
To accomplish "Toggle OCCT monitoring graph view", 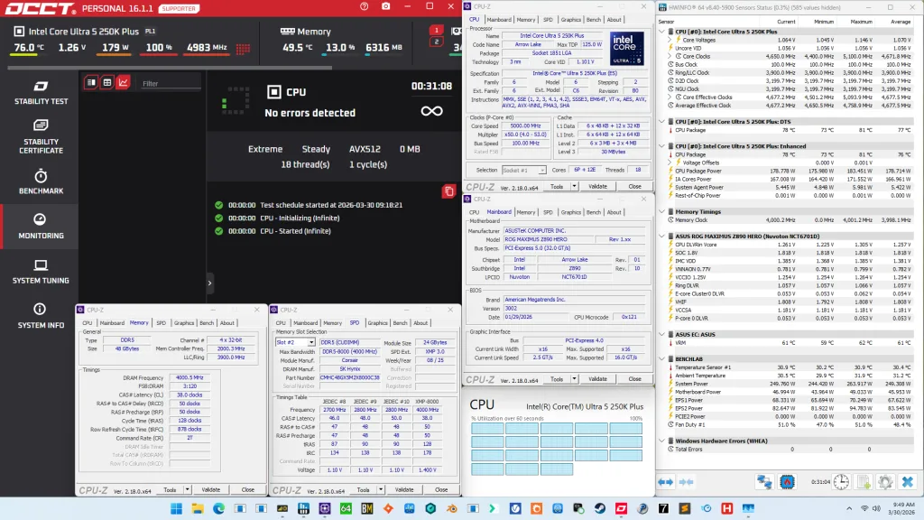I will pos(123,82).
